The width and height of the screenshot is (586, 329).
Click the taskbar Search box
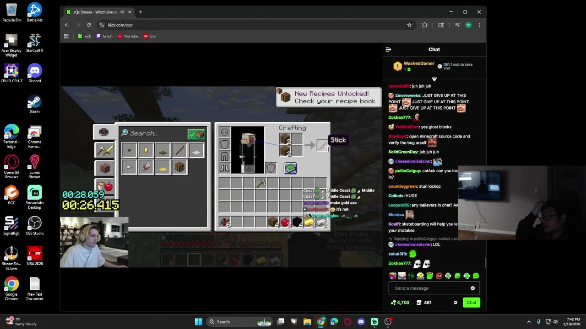[239, 322]
